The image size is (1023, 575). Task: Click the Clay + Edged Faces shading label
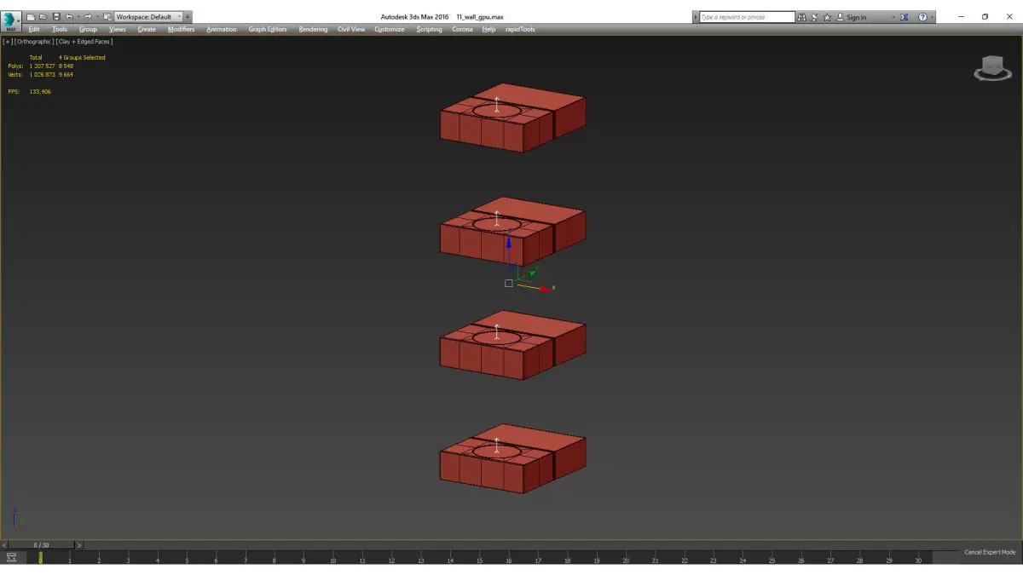[x=84, y=41]
